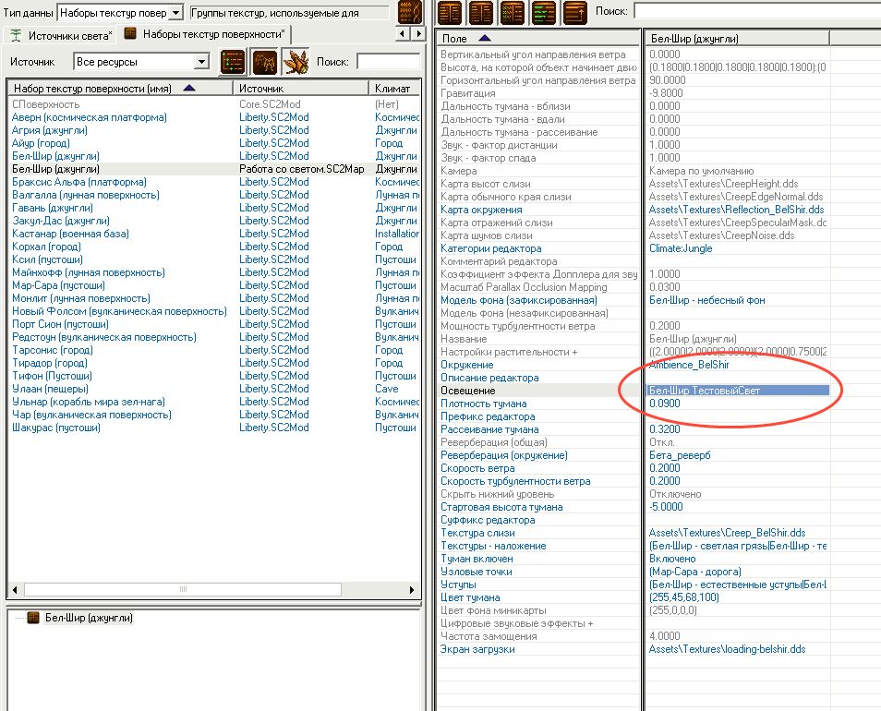Click palm tree icon on Источники света tab

(16, 35)
